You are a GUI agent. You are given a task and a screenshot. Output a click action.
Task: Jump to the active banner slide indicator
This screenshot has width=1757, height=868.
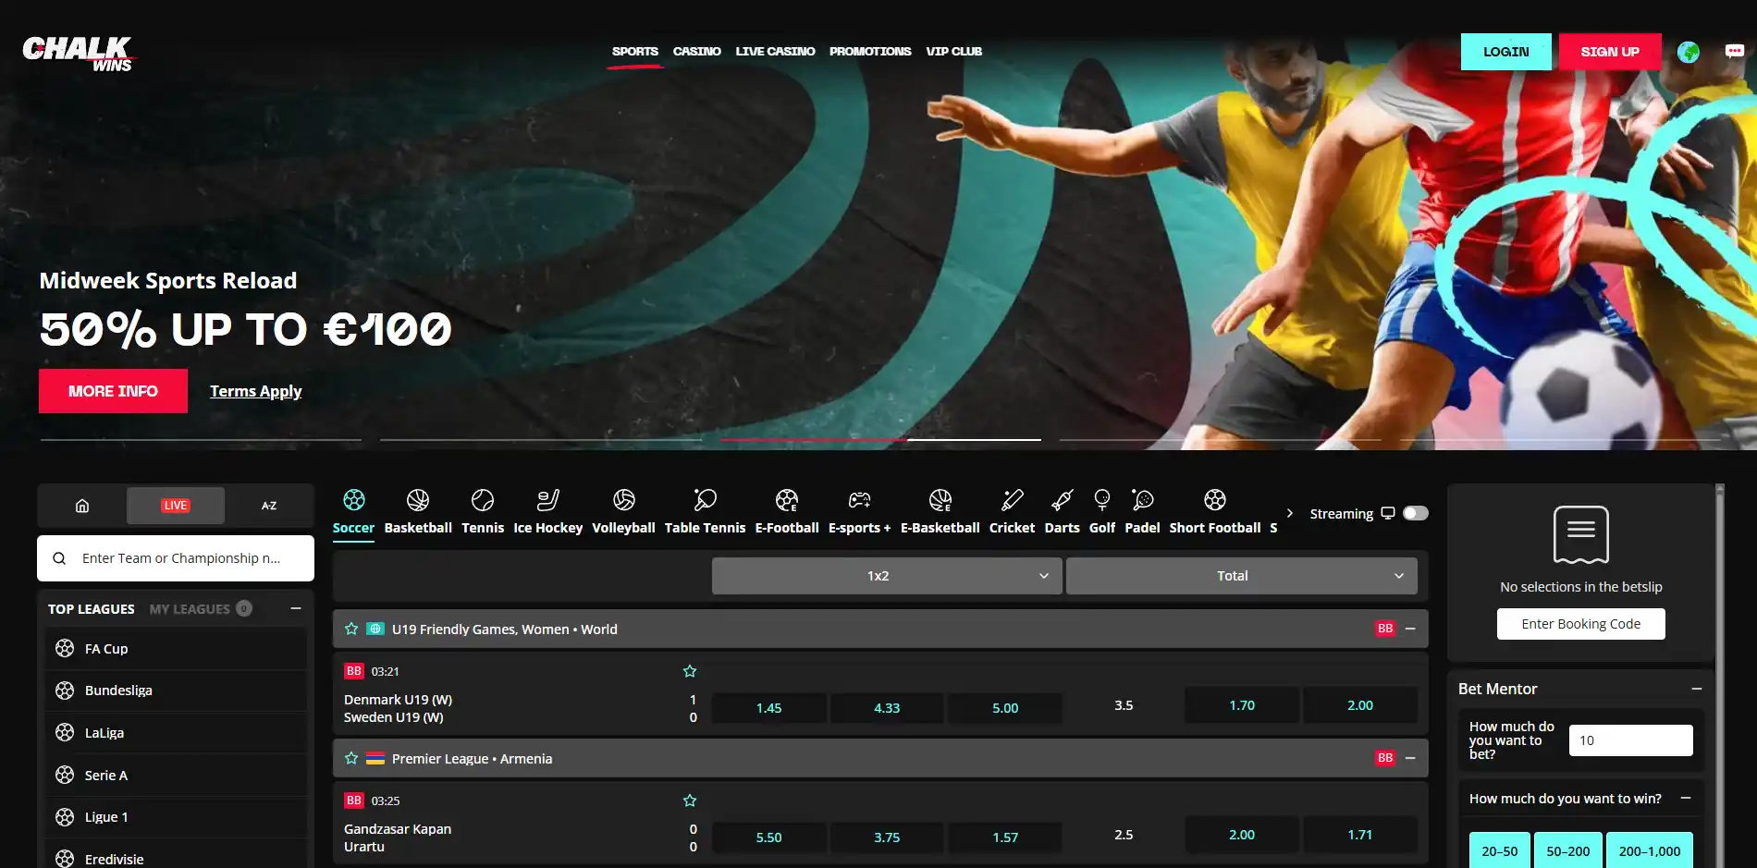click(x=880, y=440)
